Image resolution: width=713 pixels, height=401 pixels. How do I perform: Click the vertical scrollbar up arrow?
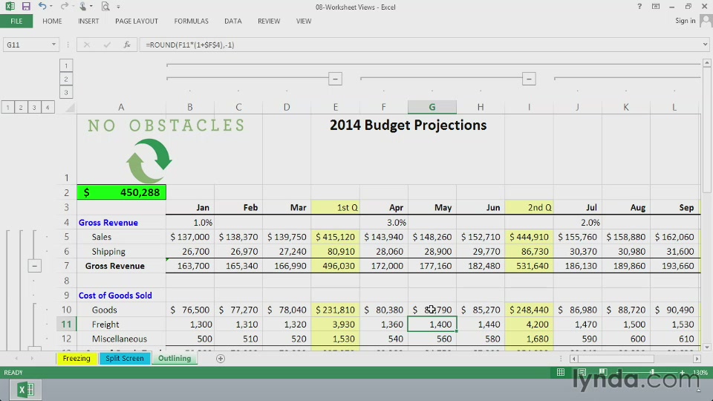coord(706,63)
